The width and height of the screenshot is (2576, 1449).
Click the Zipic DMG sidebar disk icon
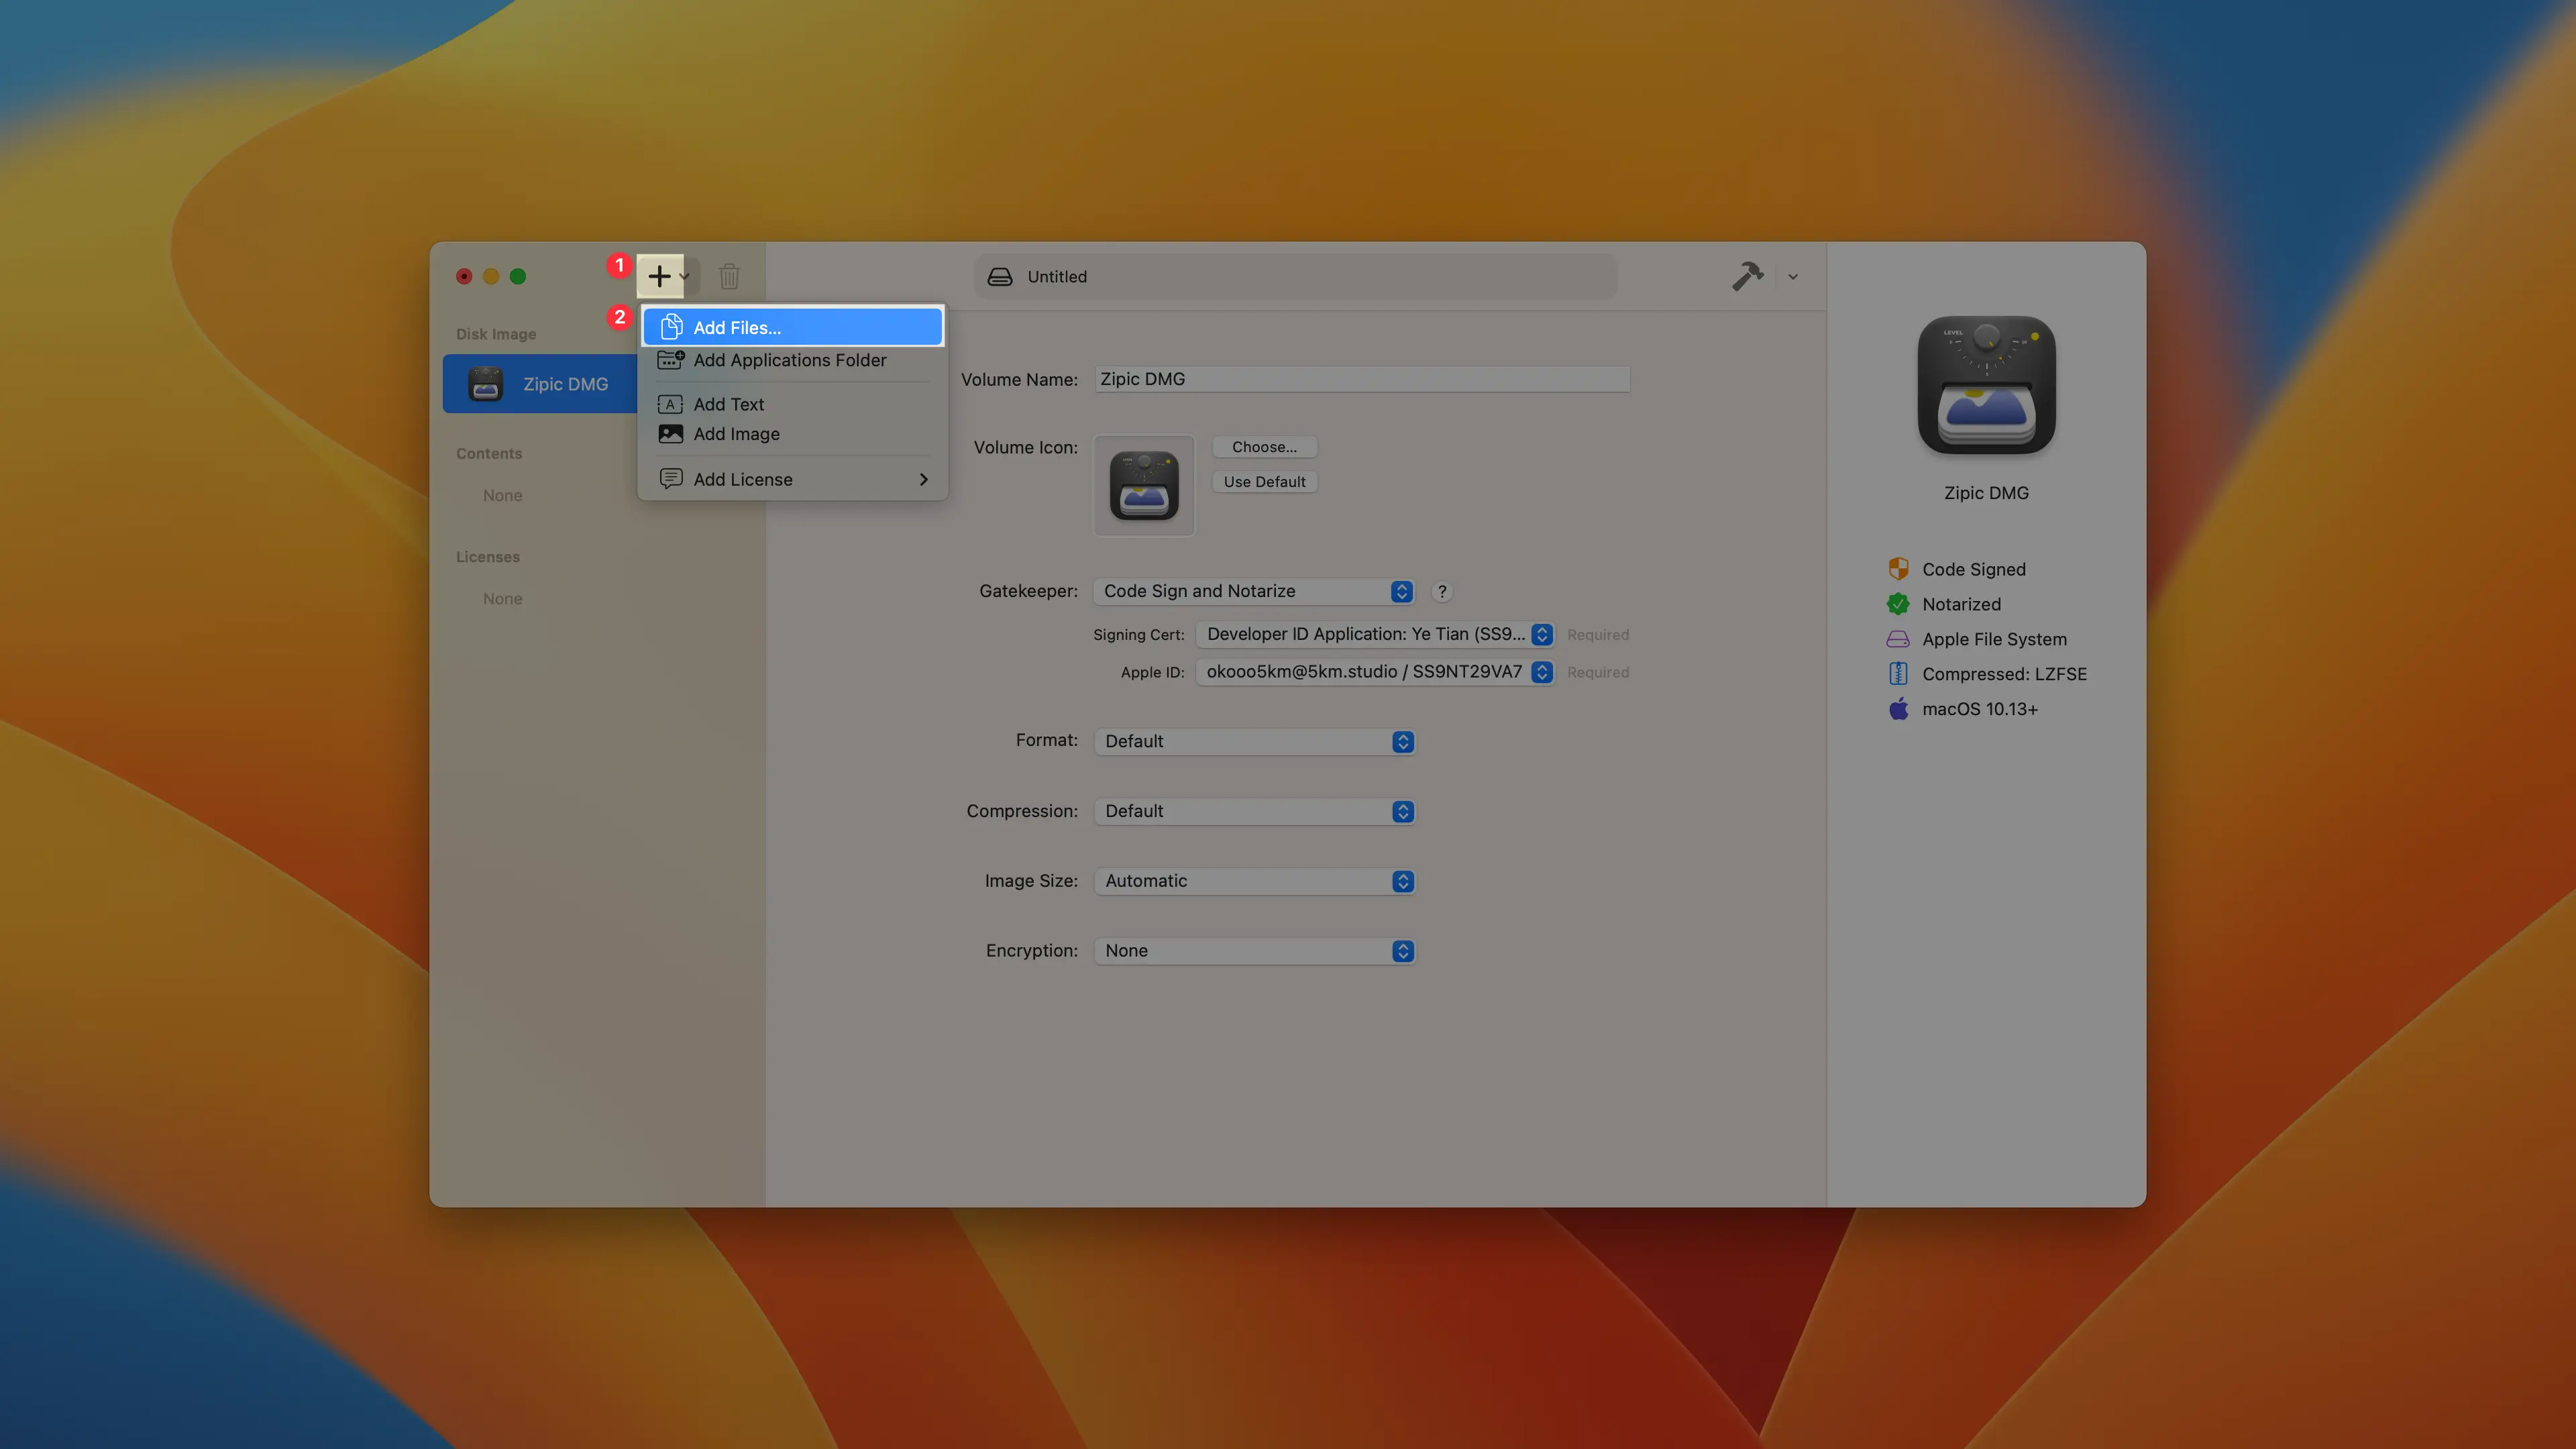pyautogui.click(x=486, y=384)
